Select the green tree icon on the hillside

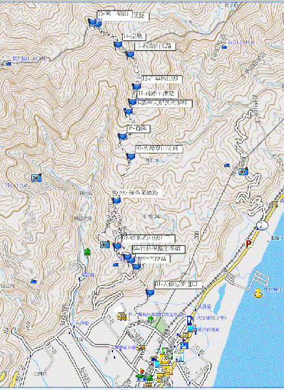87,252
